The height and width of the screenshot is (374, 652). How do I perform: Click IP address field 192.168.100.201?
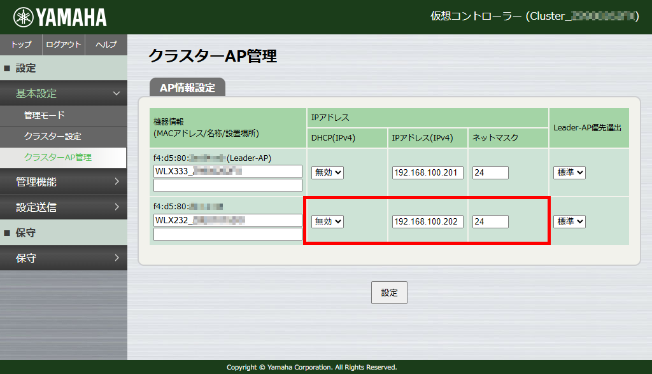click(427, 172)
